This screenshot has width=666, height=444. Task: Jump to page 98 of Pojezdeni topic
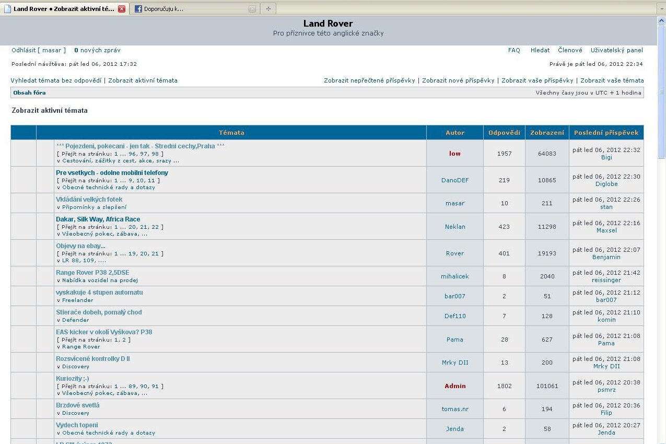click(x=155, y=154)
